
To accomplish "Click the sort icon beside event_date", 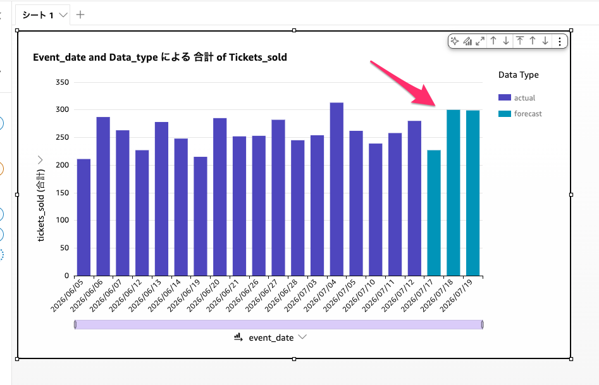I will coord(238,337).
